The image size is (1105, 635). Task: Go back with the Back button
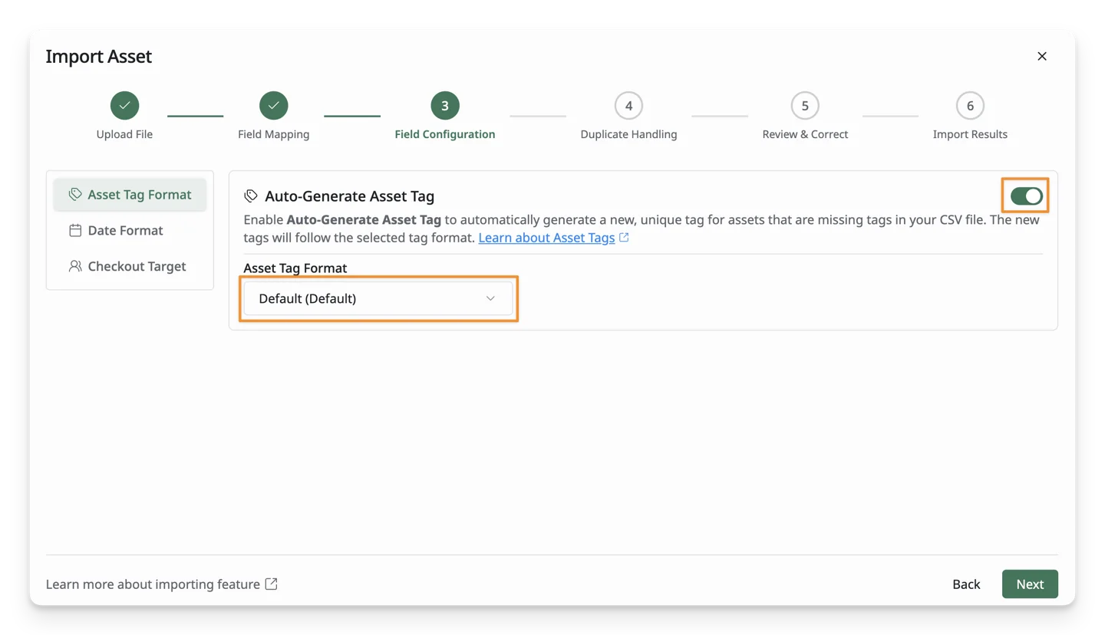[966, 584]
